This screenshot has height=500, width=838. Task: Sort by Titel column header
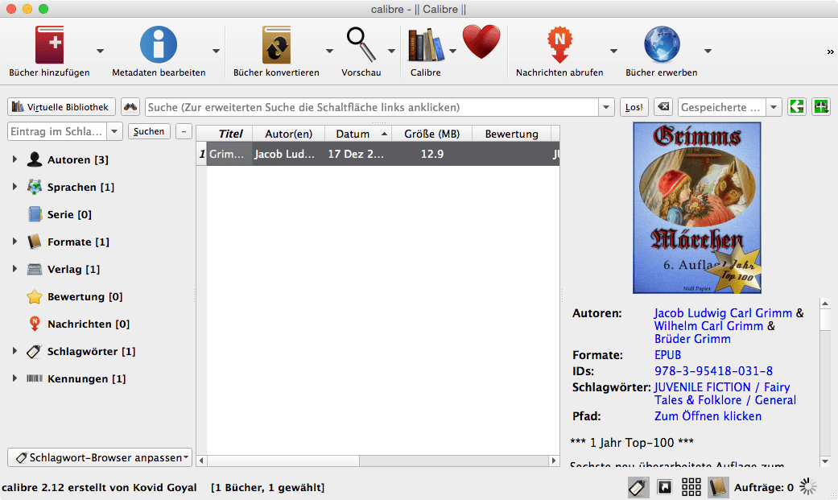point(229,134)
